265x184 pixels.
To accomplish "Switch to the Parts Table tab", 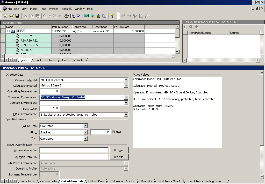I will (x=27, y=181).
